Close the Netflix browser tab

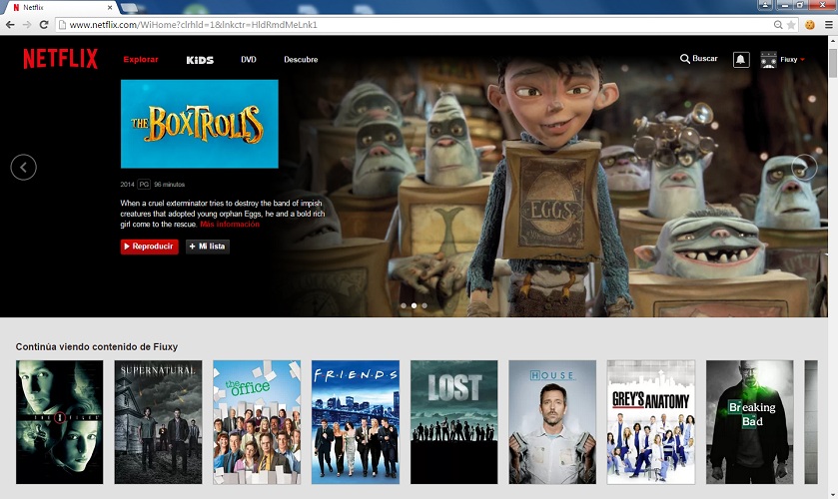point(110,7)
